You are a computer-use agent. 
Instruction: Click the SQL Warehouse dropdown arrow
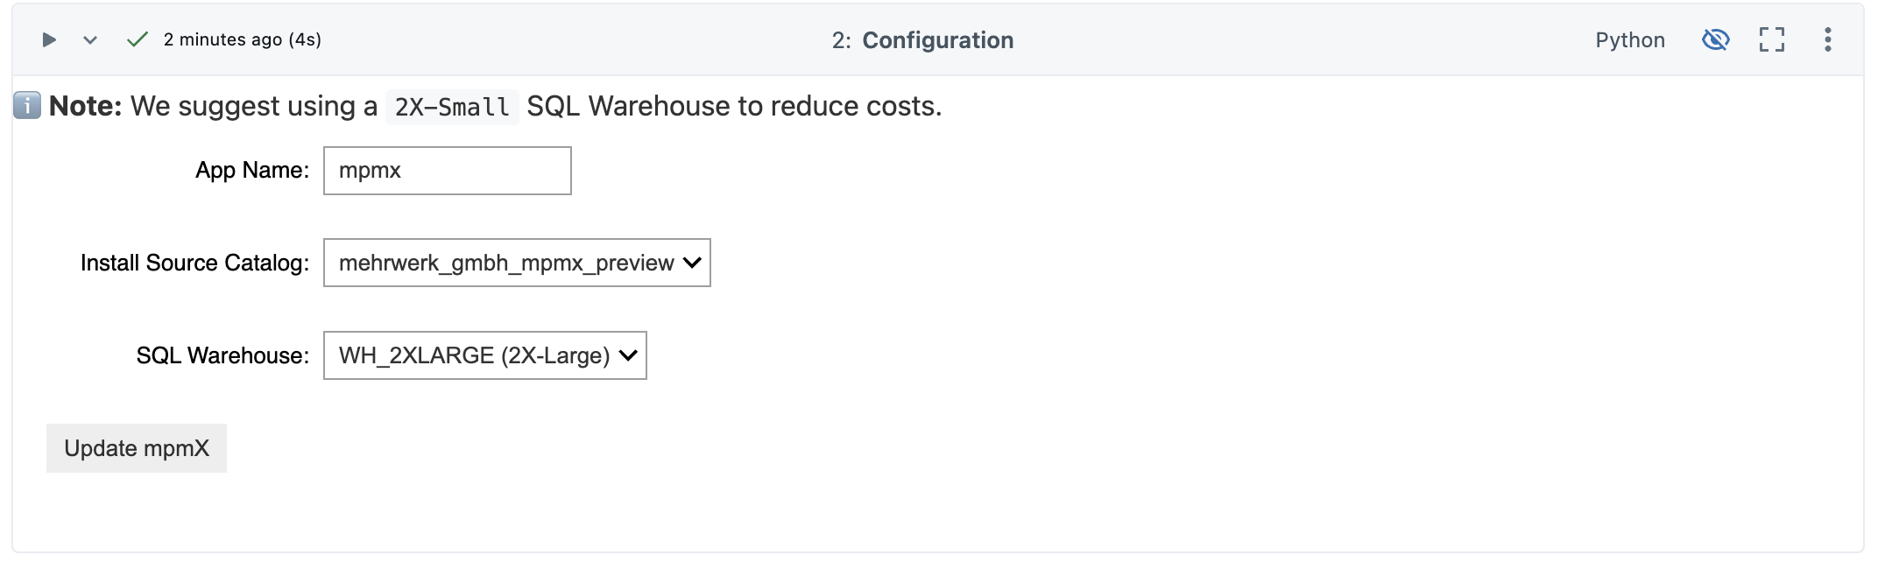(628, 355)
